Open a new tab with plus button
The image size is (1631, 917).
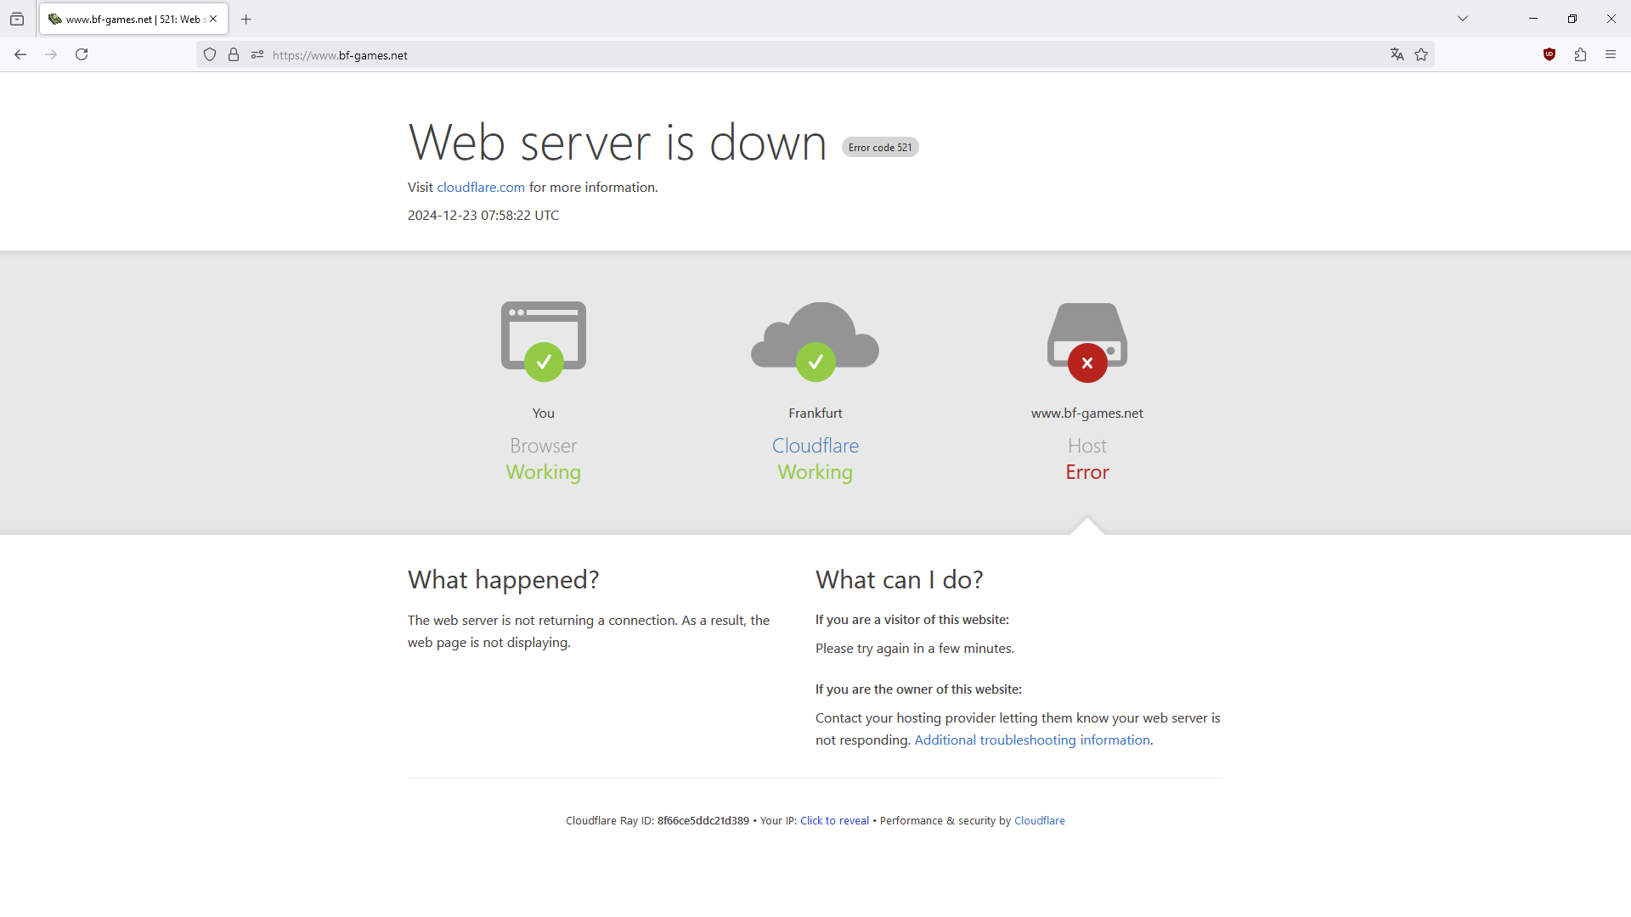pos(246,19)
